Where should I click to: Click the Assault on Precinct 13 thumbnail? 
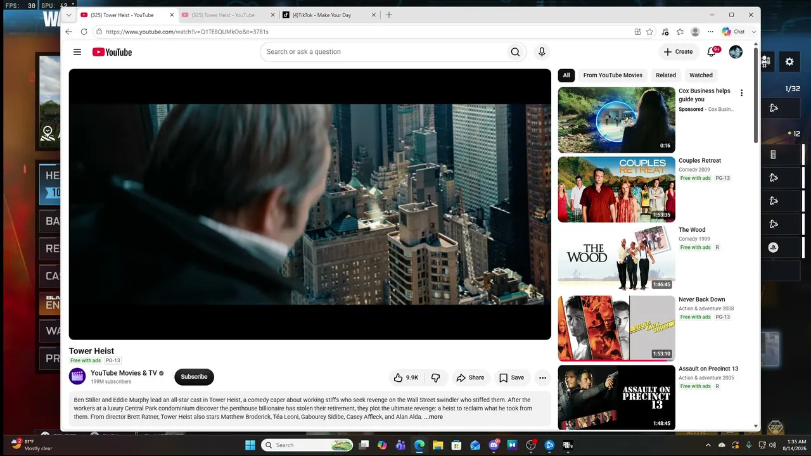click(616, 398)
